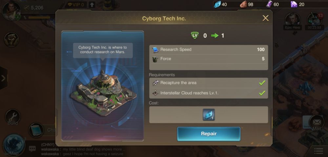
Task: Click the upgrade arrow beside VIP
Action: pyautogui.click(x=92, y=5)
